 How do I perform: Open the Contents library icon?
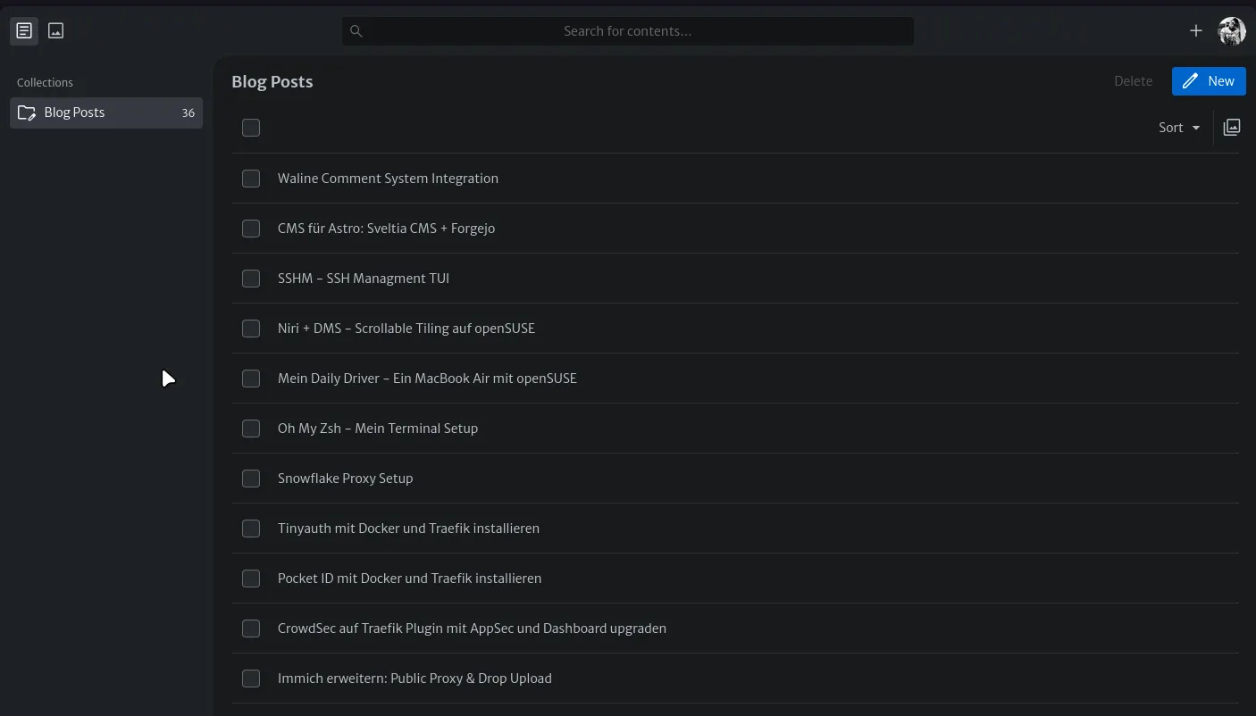point(24,31)
